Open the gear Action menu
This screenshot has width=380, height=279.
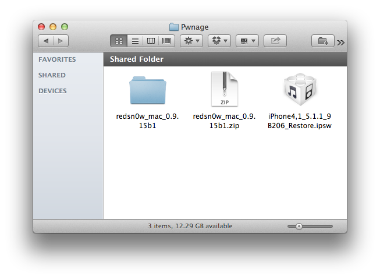click(191, 41)
